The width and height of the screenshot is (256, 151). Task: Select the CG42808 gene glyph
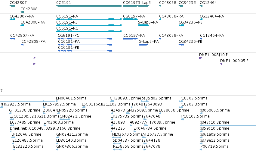[x=22, y=12]
